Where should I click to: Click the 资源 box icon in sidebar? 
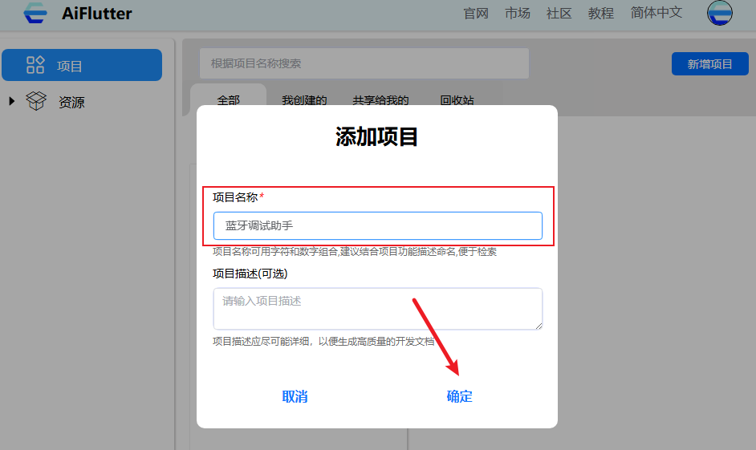pyautogui.click(x=36, y=101)
